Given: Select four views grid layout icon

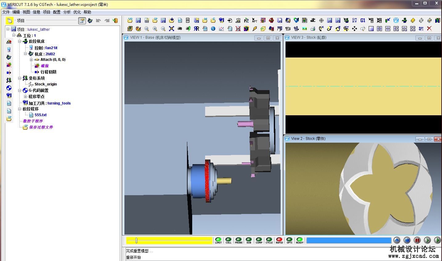Looking at the screenshot, I should (x=413, y=29).
